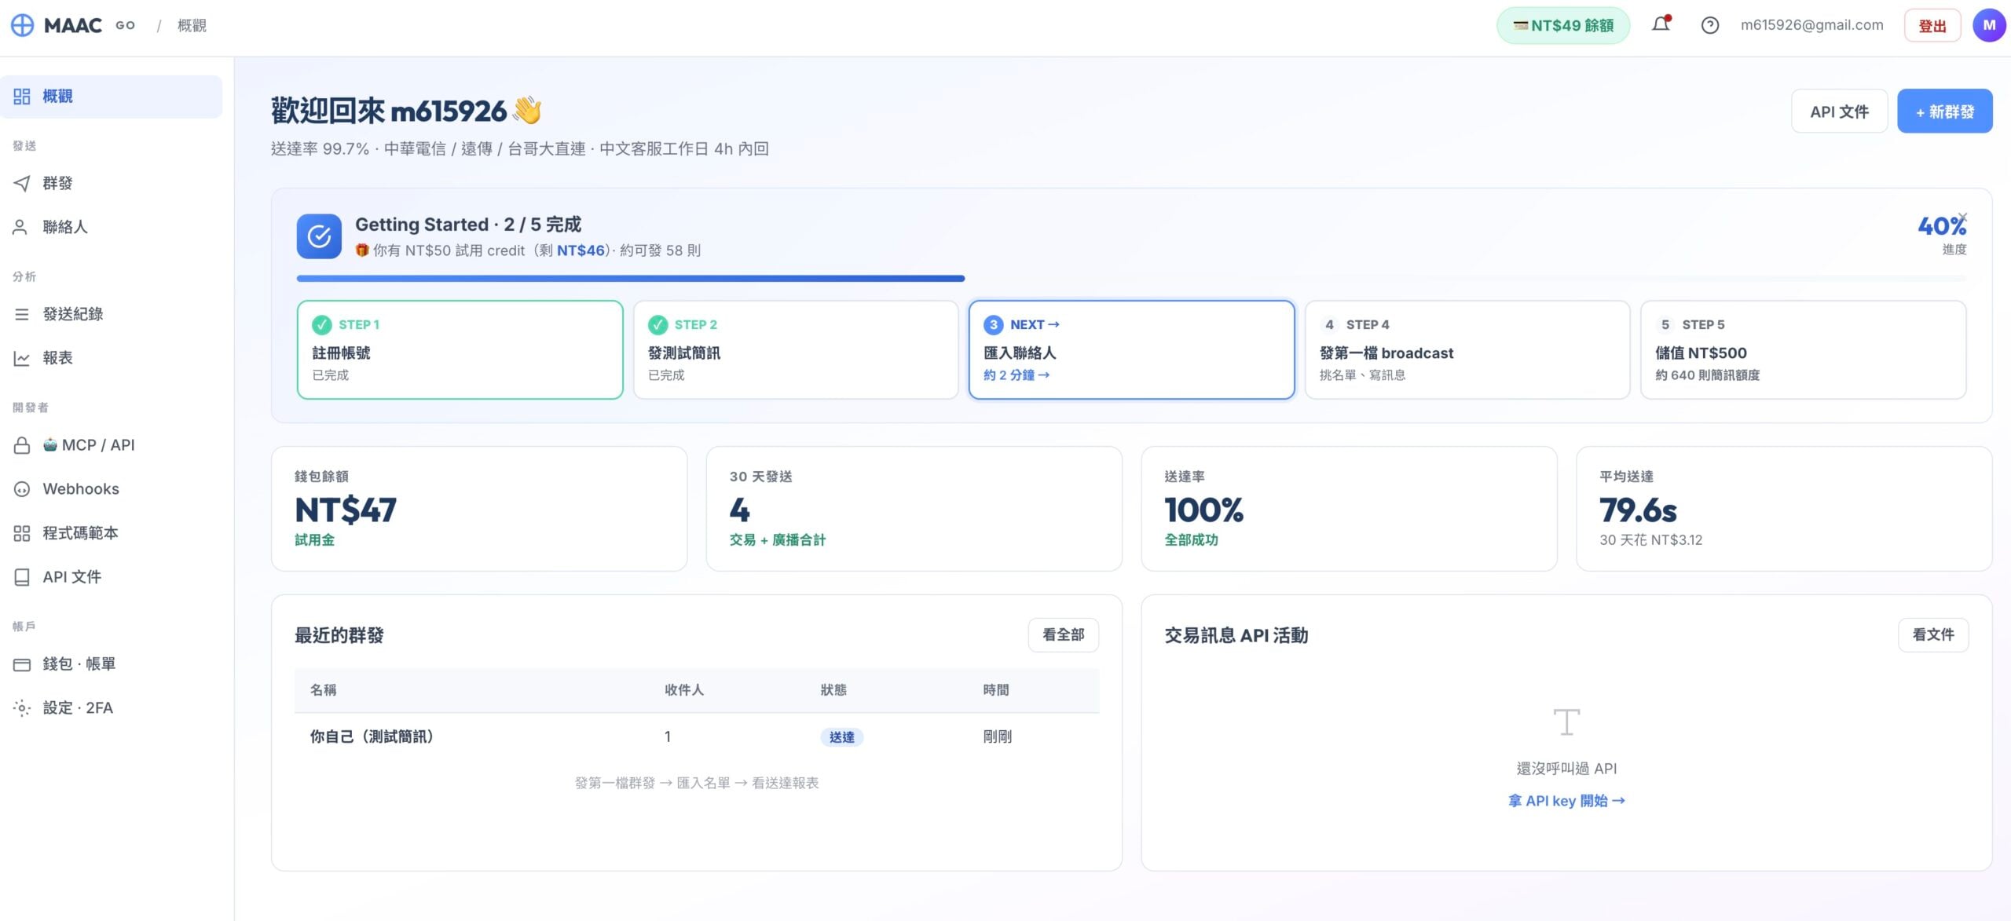Click the Webhooks icon in sidebar
This screenshot has width=2011, height=921.
(x=22, y=489)
